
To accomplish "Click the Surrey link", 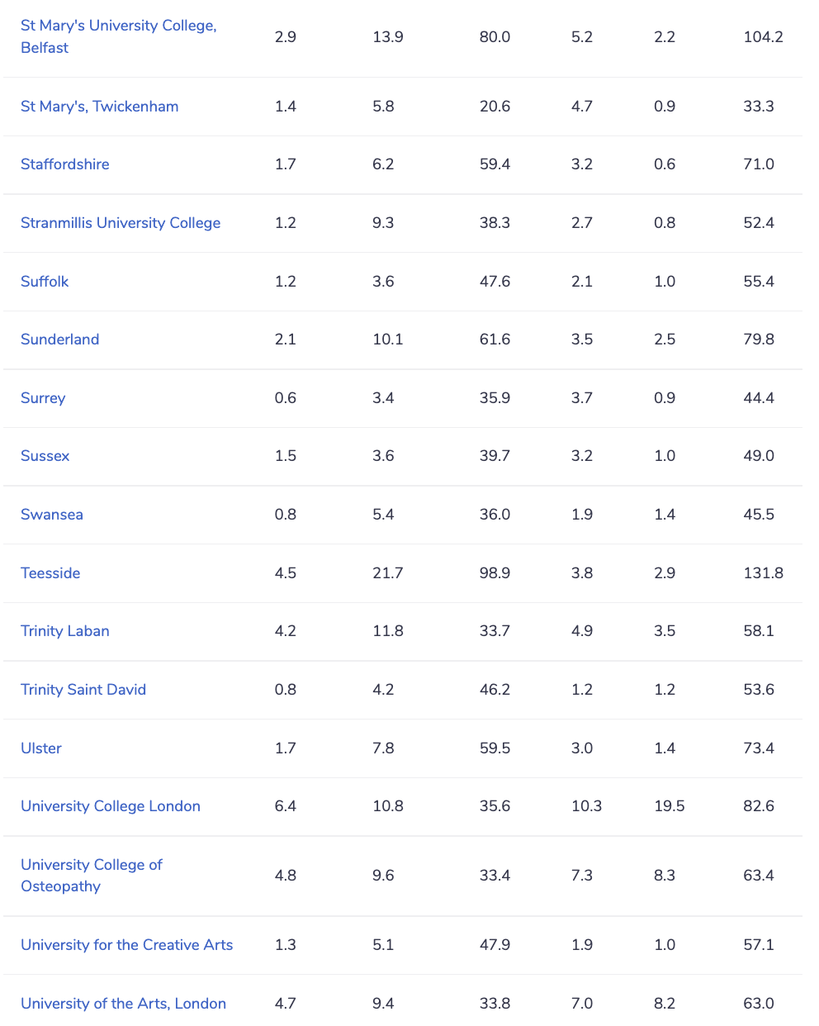I will pos(43,398).
